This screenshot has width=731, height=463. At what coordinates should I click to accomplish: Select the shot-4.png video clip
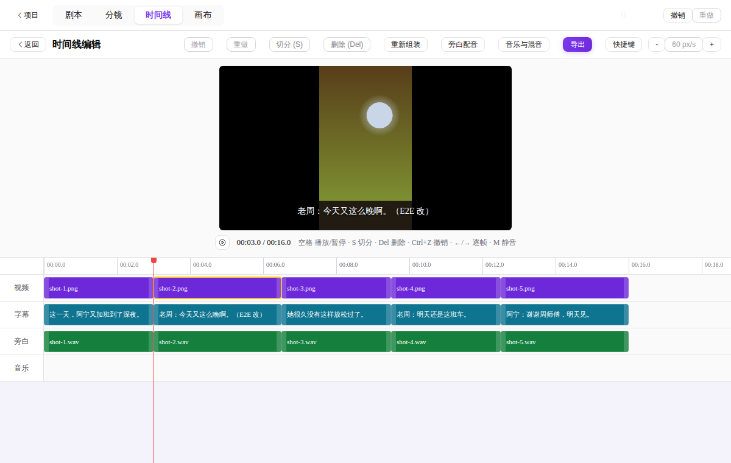(x=446, y=288)
